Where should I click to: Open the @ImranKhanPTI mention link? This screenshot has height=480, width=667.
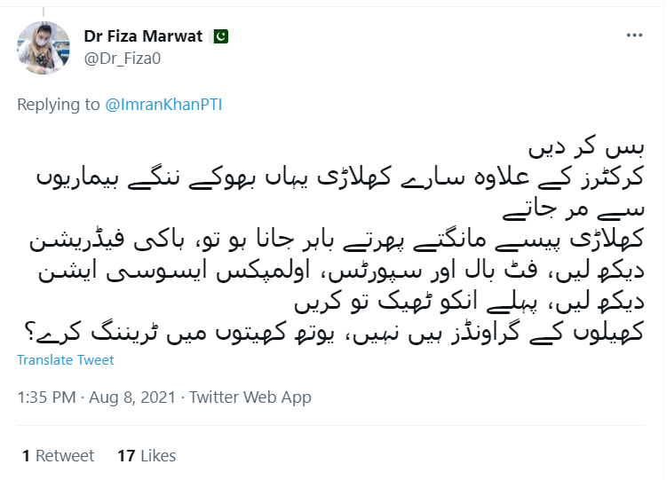(x=163, y=104)
